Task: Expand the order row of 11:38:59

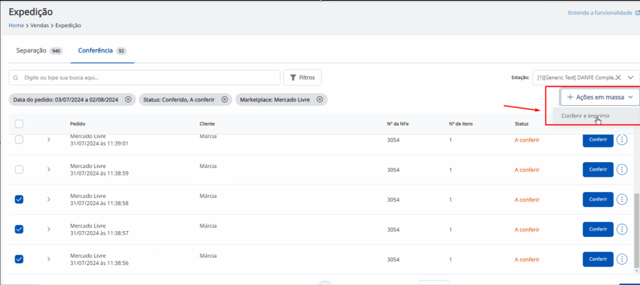Action: click(x=49, y=169)
